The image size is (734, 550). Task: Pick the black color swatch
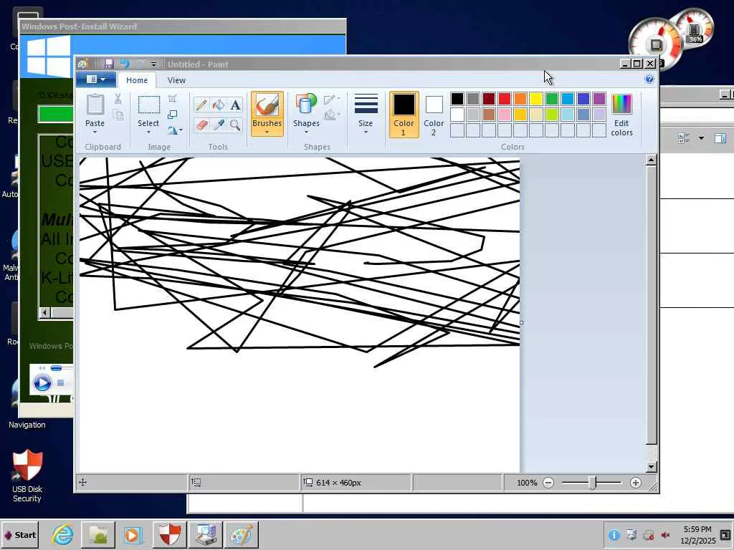click(x=457, y=99)
